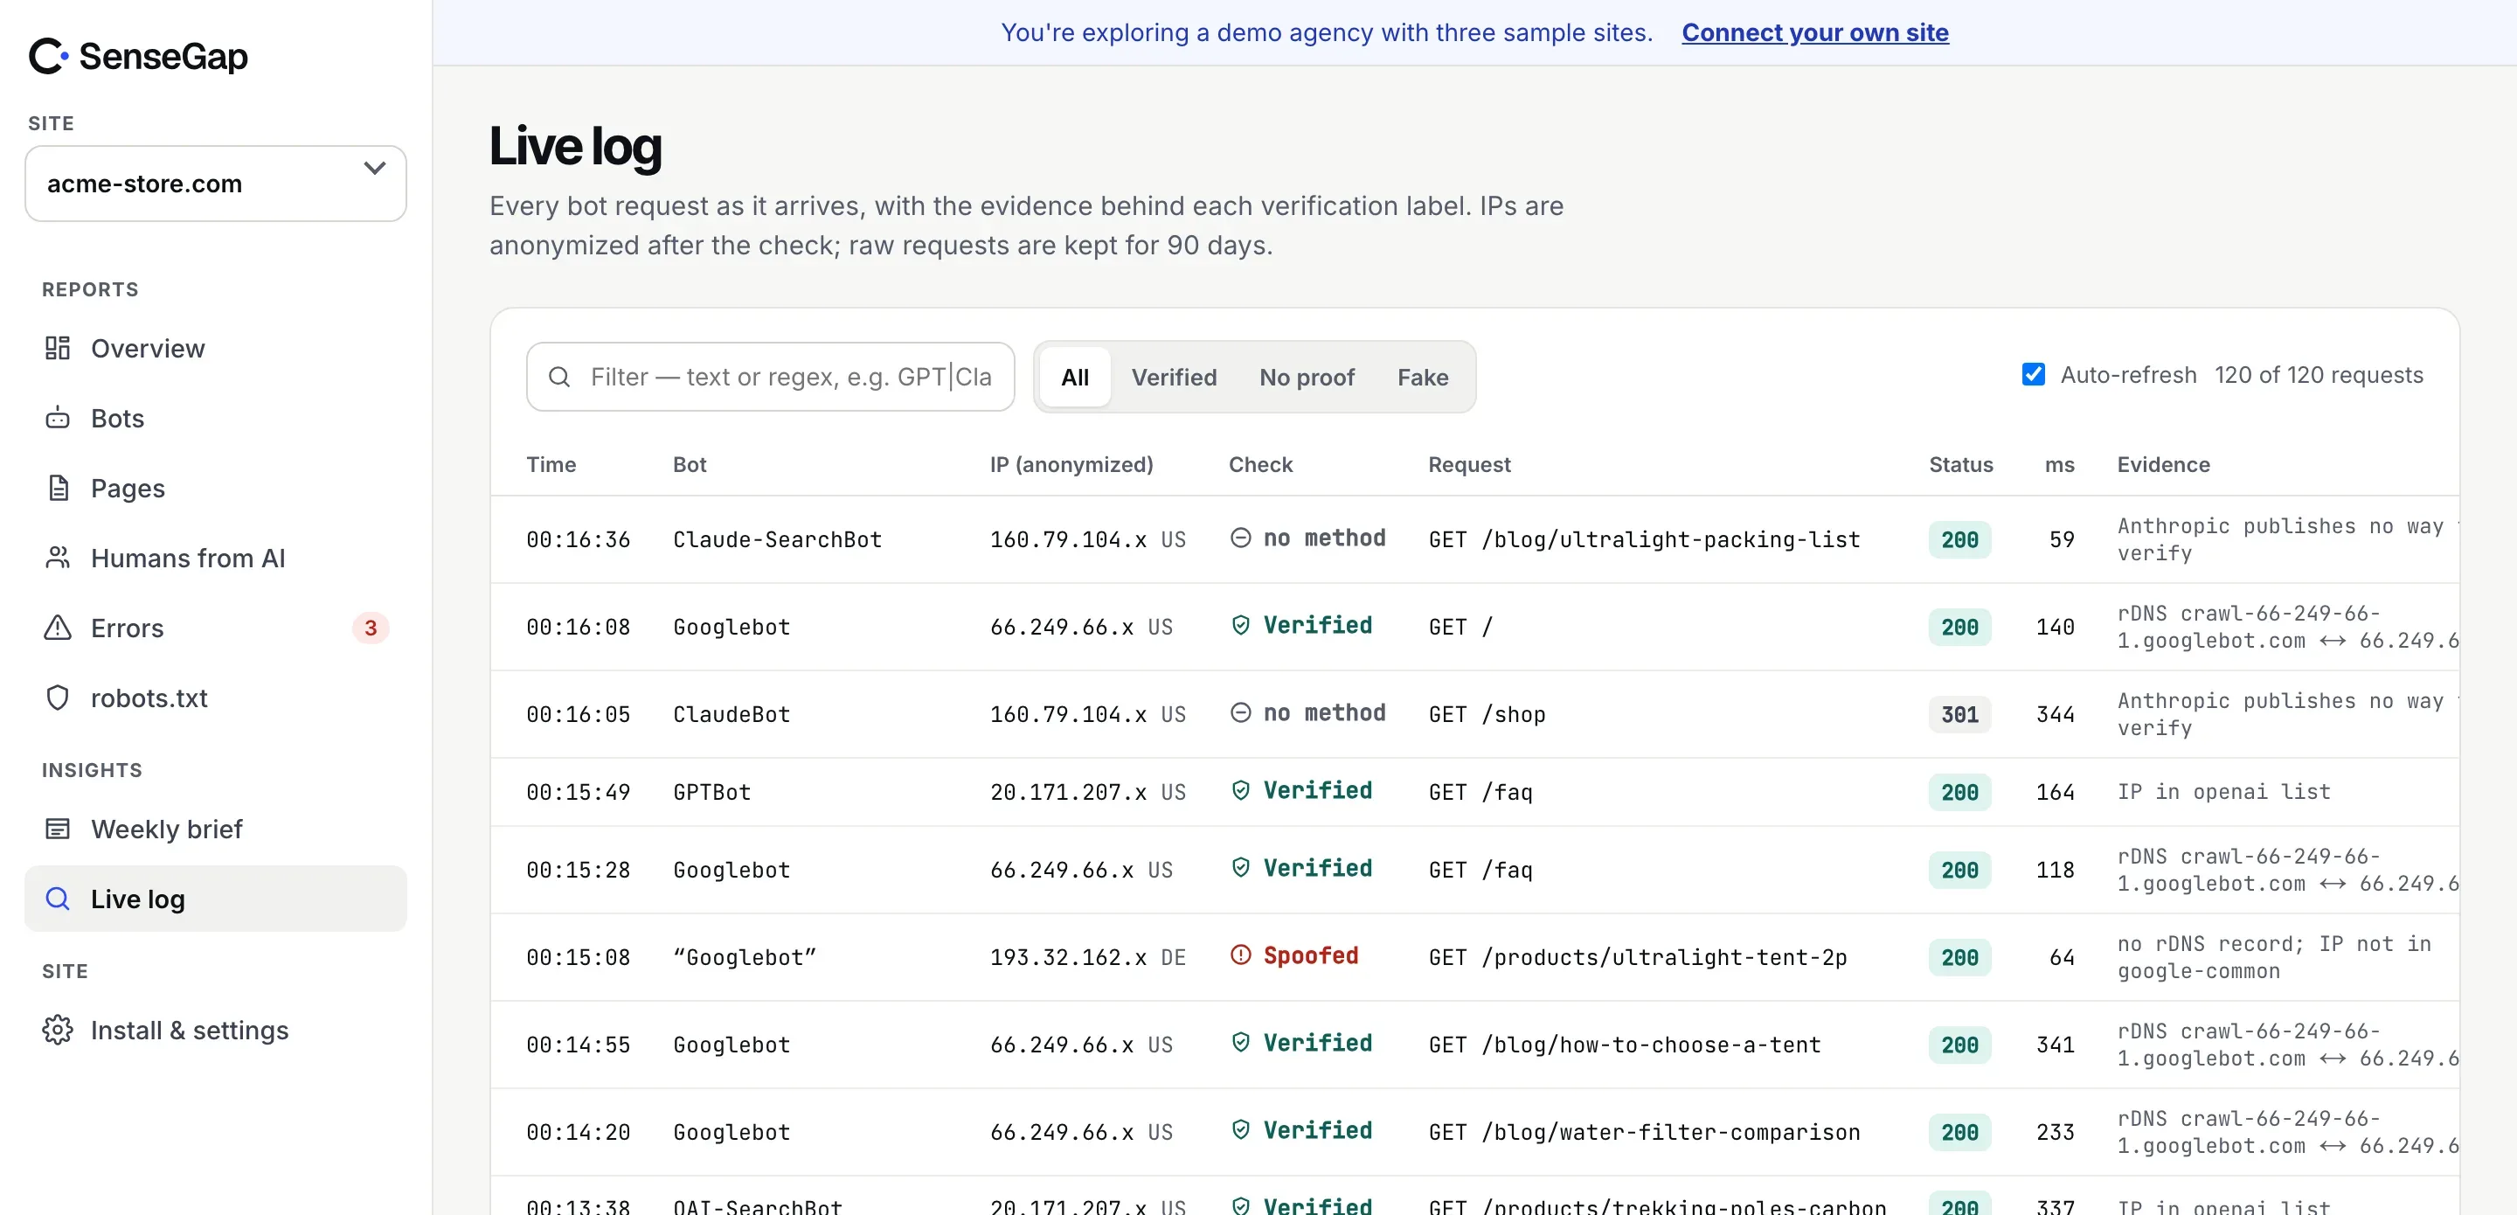This screenshot has width=2517, height=1215.
Task: Focus the filter text or regex field
Action: (770, 378)
